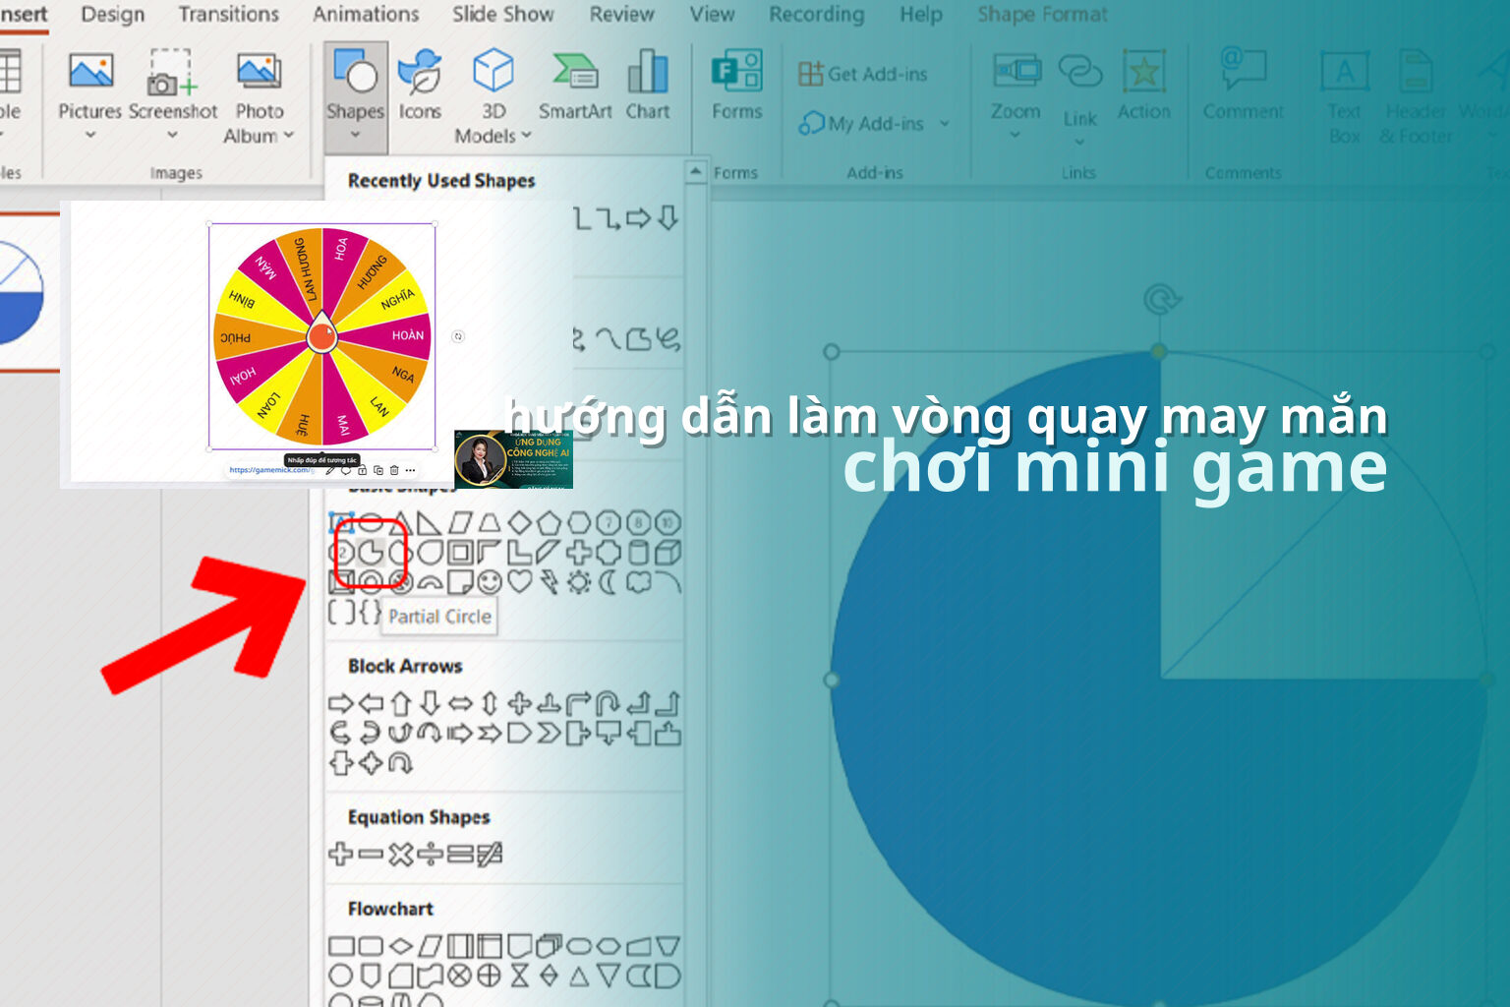Select the Cloud shape

[639, 582]
